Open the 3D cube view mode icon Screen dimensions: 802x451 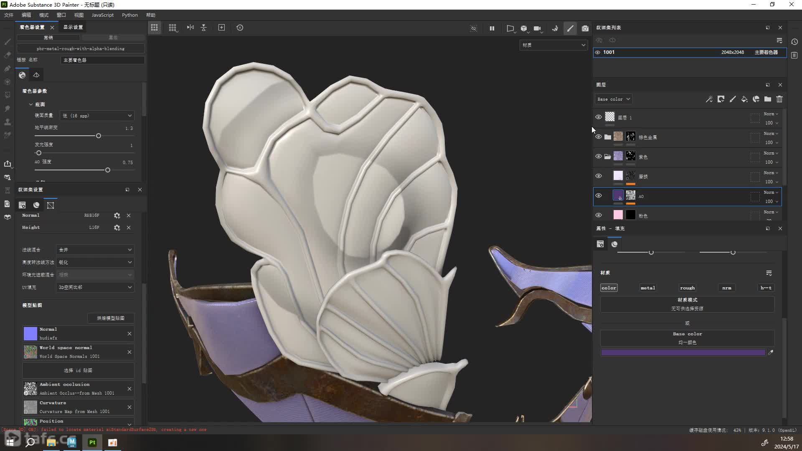point(524,28)
